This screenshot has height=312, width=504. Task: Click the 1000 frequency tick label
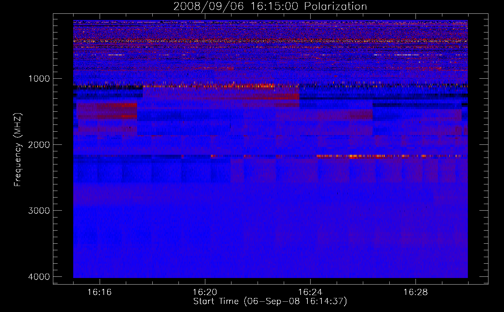tap(39, 78)
